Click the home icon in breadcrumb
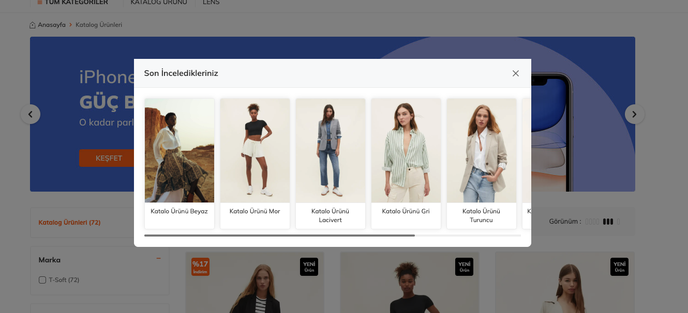The width and height of the screenshot is (688, 313). [x=33, y=25]
